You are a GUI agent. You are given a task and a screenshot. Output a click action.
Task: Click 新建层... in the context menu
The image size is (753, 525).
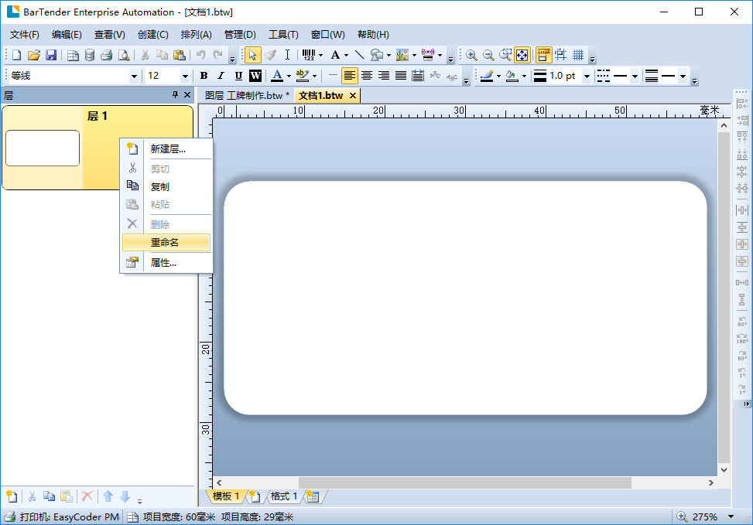[168, 149]
